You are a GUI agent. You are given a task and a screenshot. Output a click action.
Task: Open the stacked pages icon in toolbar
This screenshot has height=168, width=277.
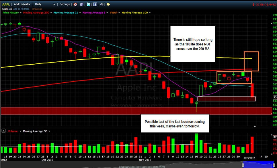click(82, 4)
